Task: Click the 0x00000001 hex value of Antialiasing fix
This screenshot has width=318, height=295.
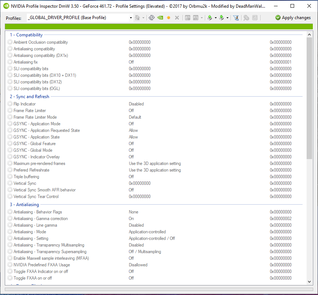Action: pyautogui.click(x=281, y=62)
